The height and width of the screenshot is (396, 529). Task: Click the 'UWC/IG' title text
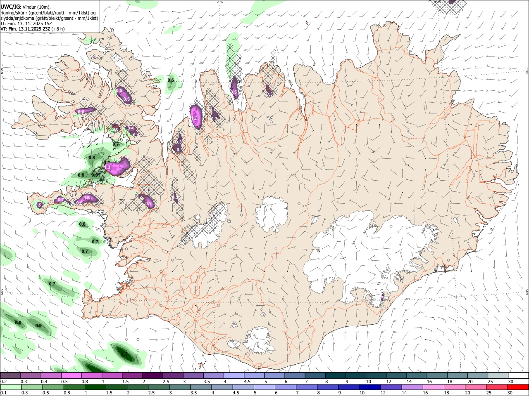[10, 7]
